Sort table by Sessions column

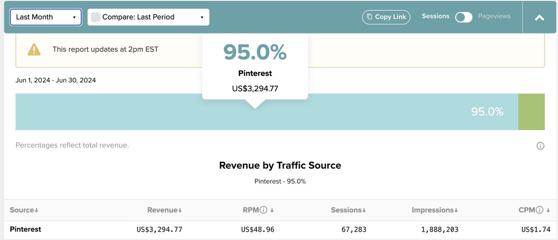coord(349,210)
